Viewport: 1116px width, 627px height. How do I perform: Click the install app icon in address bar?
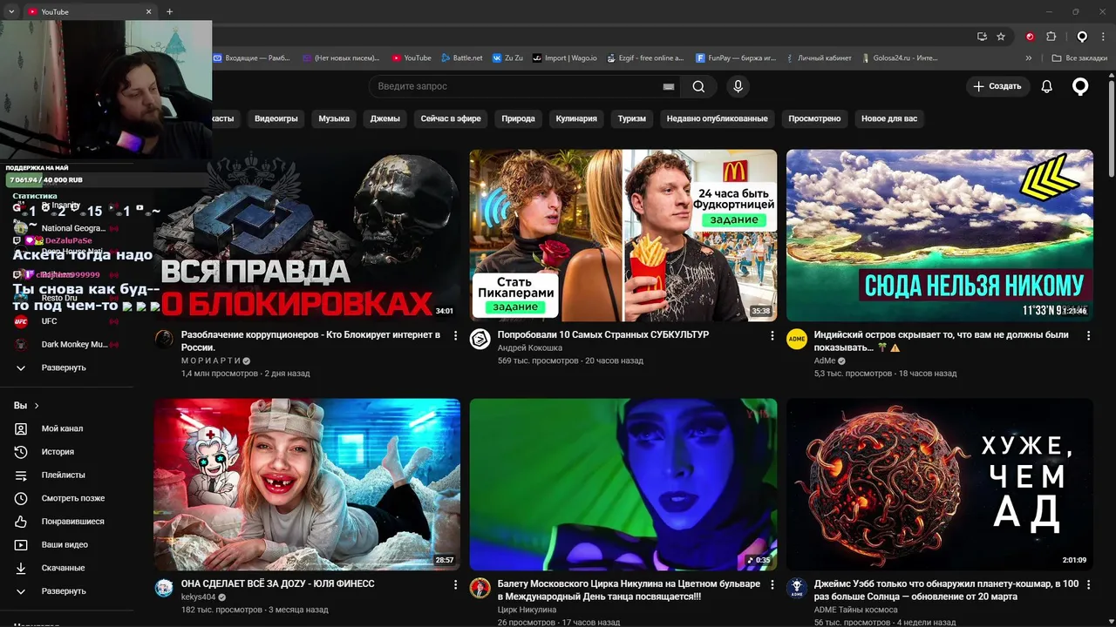pos(982,37)
